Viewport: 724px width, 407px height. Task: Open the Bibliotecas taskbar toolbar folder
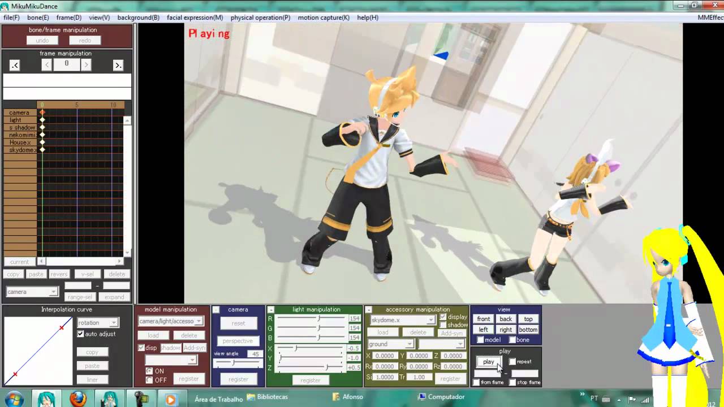(268, 397)
